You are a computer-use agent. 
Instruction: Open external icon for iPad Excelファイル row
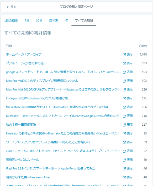[x=124, y=151]
